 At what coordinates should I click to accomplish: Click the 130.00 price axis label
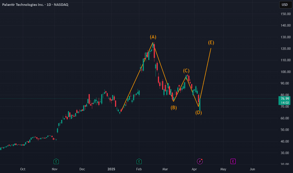[286, 37]
